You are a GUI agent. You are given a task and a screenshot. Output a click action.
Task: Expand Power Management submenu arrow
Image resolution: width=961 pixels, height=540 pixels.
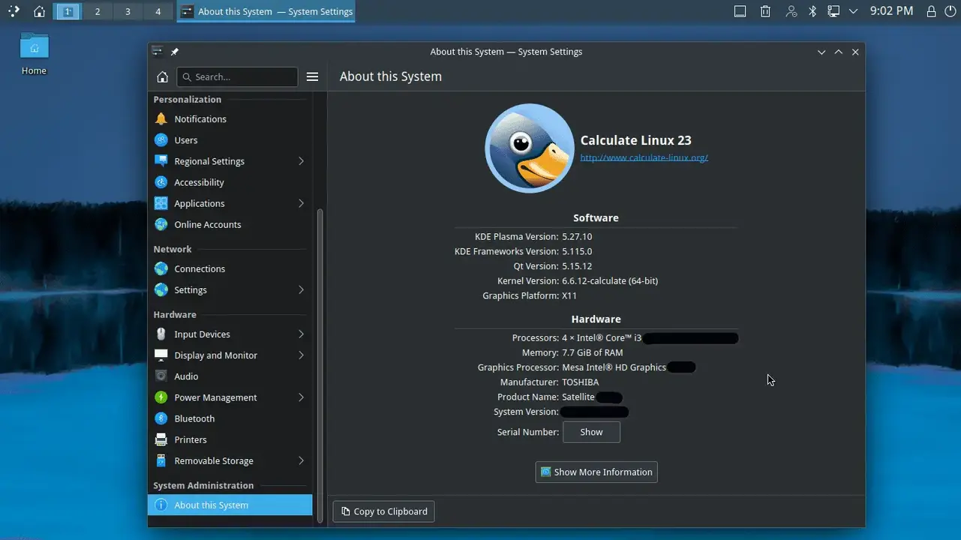pos(301,397)
